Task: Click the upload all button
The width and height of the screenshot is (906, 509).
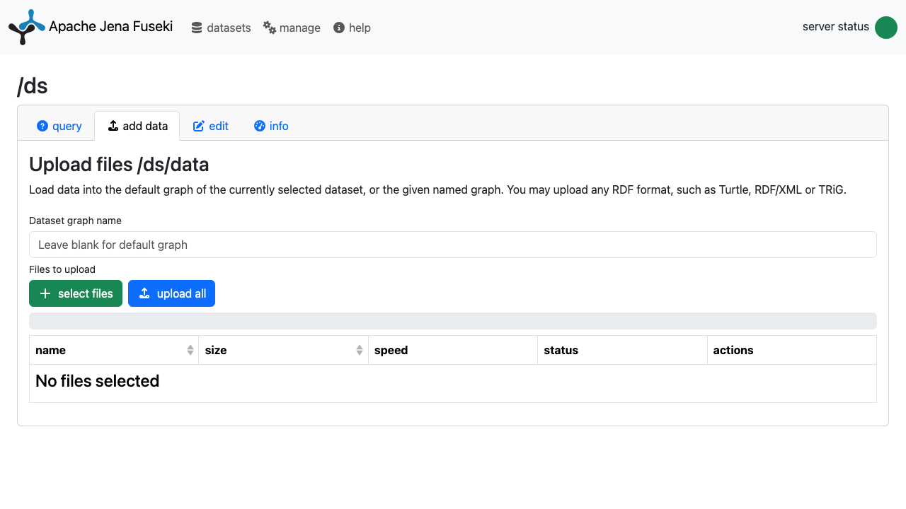Action: (171, 293)
